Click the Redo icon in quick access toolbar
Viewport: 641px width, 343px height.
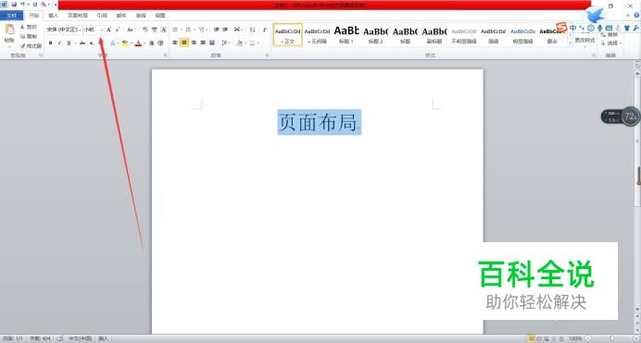[35, 5]
